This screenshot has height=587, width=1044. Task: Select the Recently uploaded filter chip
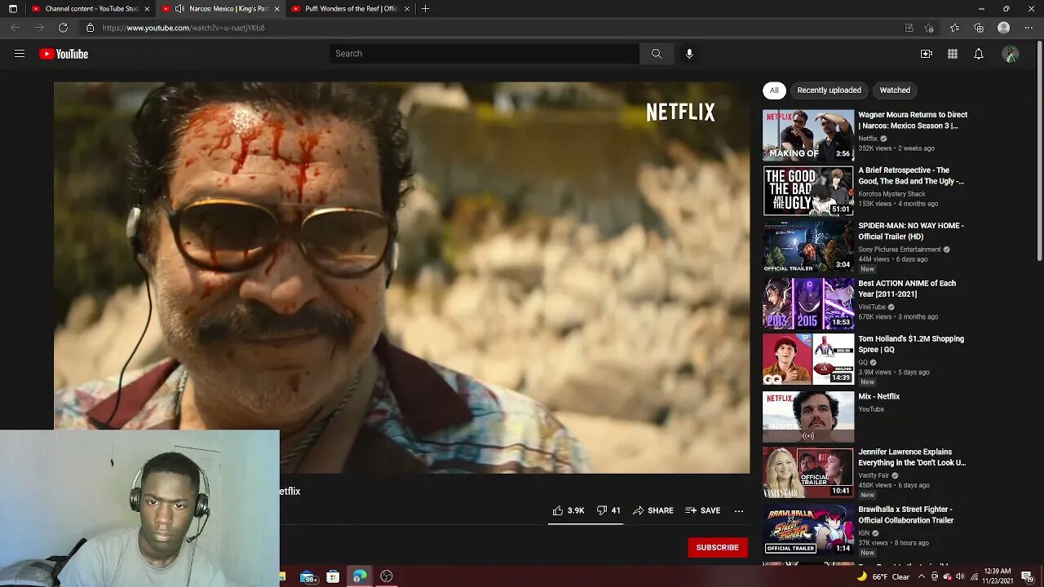coord(829,90)
